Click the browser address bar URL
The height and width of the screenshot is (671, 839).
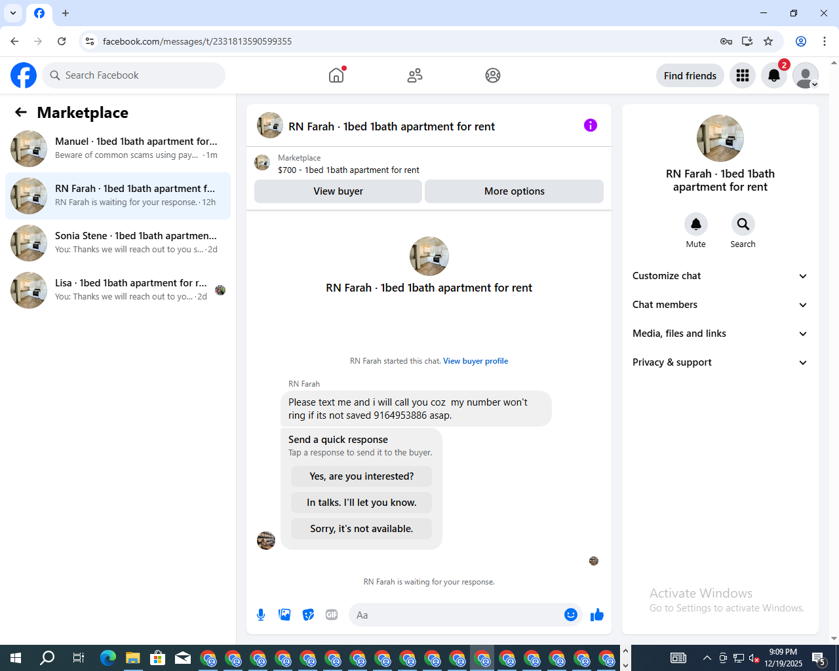pyautogui.click(x=197, y=41)
